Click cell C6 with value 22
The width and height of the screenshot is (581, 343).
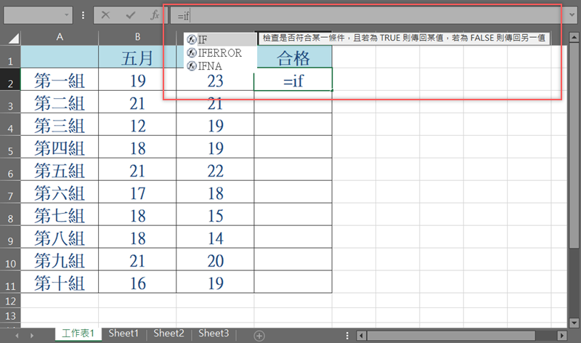[x=215, y=170]
